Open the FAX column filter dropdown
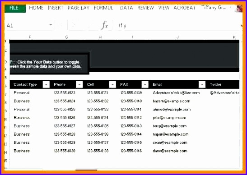 [145, 84]
